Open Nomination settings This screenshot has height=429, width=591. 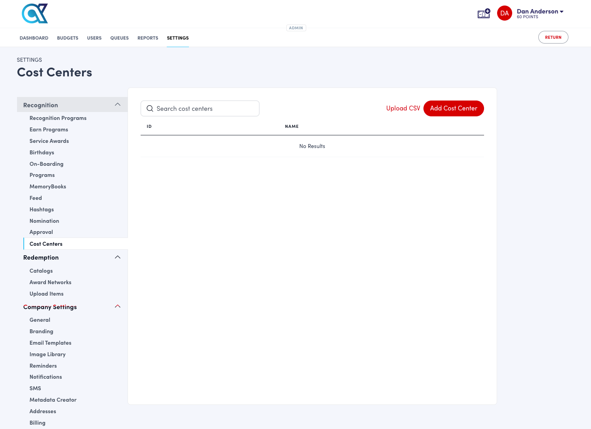(44, 221)
